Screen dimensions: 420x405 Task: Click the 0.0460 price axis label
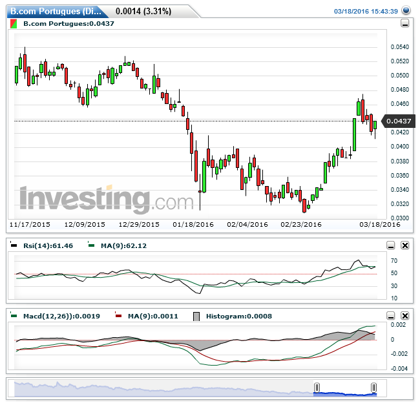coord(399,104)
